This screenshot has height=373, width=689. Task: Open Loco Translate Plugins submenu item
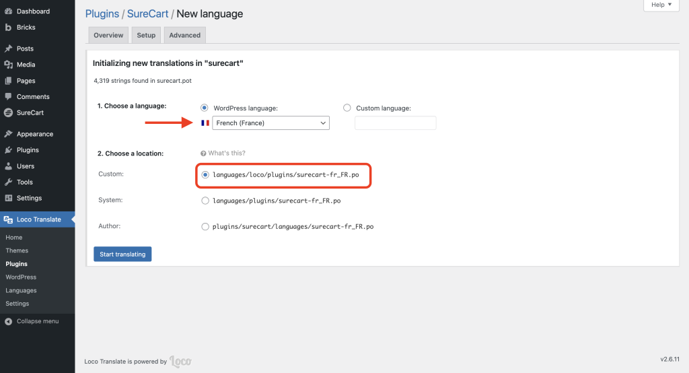tap(16, 264)
